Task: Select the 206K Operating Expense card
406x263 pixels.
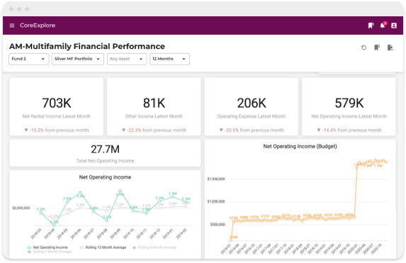Action: 252,106
